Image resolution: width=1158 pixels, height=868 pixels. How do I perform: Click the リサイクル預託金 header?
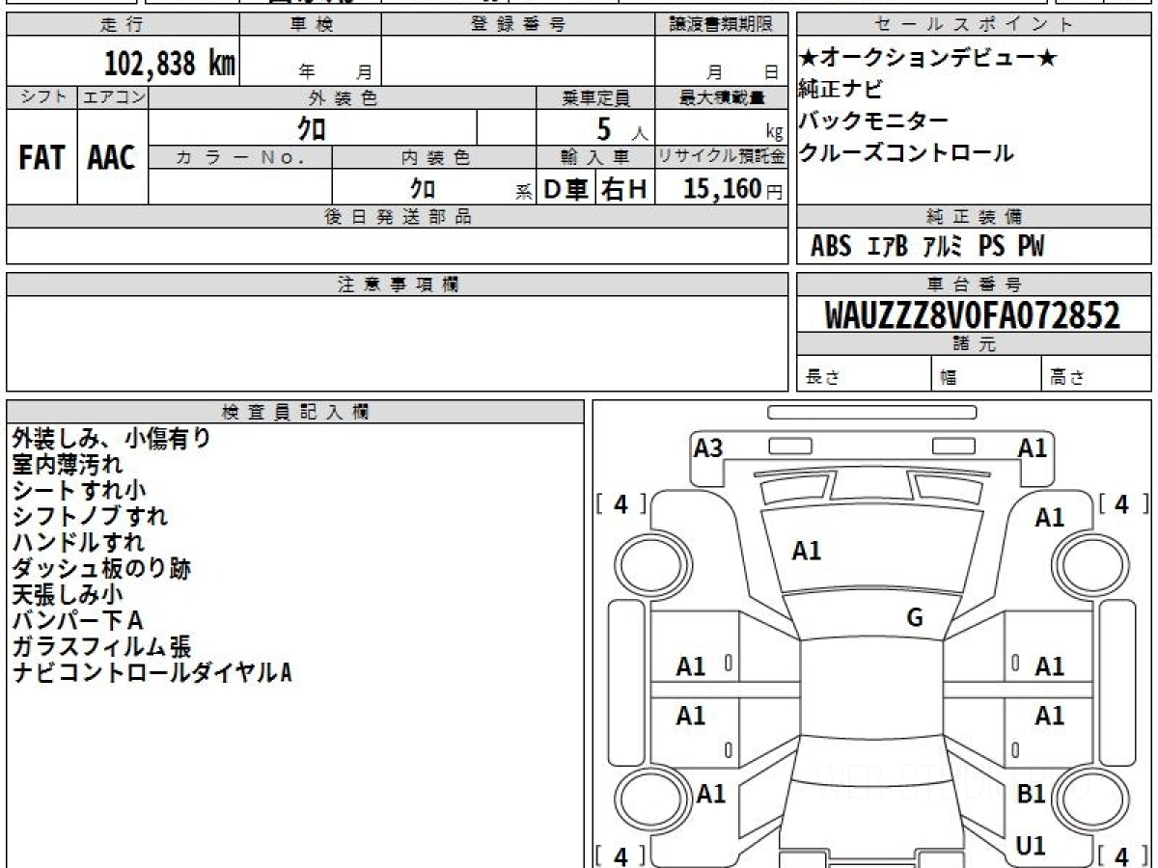click(722, 157)
